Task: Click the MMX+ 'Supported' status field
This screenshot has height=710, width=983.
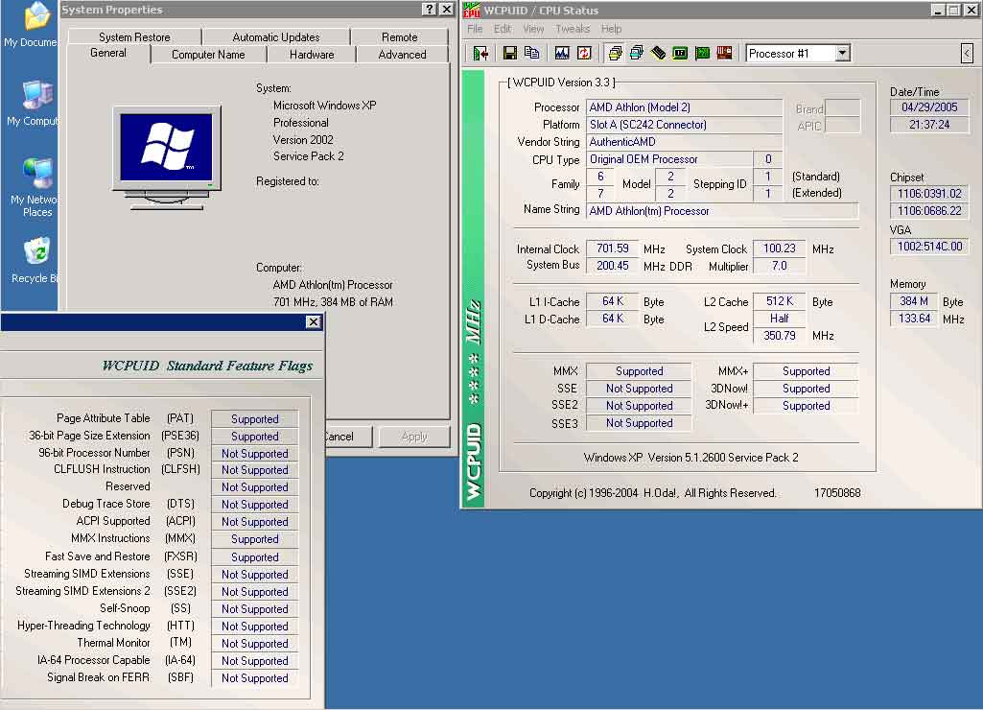Action: pyautogui.click(x=806, y=371)
